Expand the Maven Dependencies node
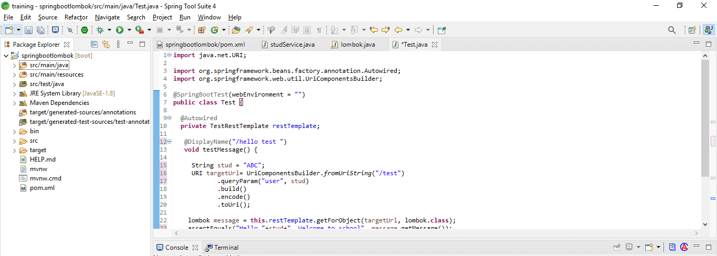The height and width of the screenshot is (256, 717). point(15,103)
